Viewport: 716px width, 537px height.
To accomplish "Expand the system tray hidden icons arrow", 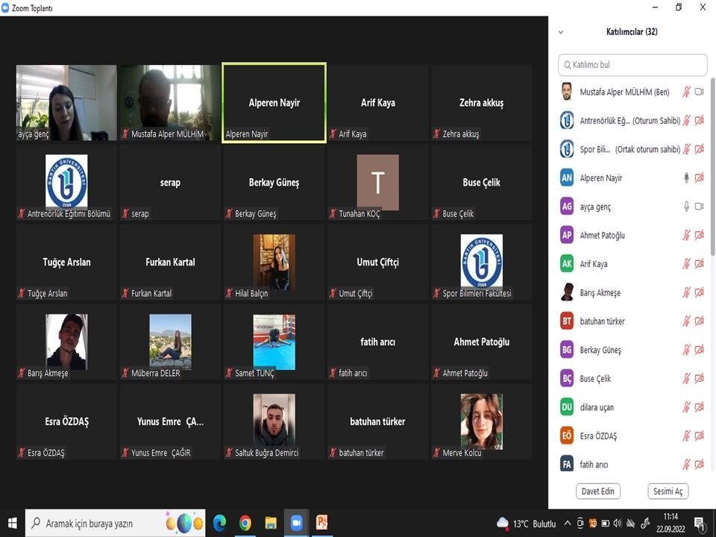I will click(568, 523).
